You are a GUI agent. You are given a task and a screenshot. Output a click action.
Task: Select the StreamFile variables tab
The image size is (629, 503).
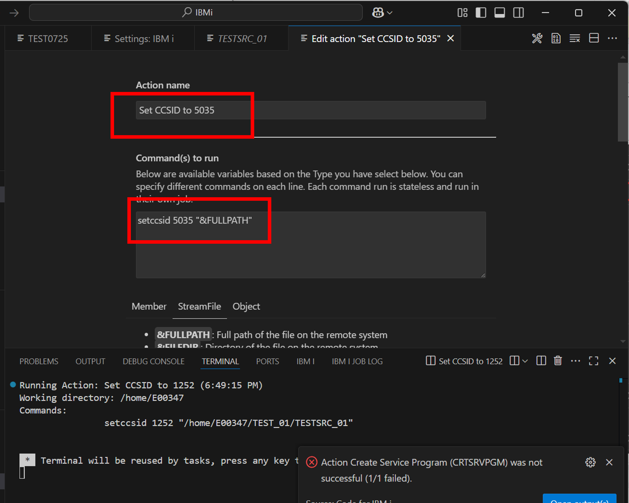(x=199, y=306)
